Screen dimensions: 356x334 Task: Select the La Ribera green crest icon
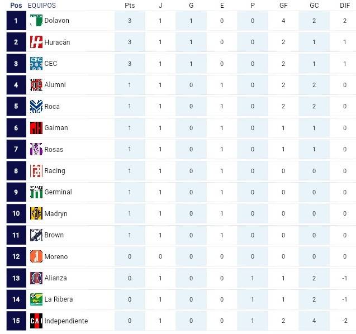pos(36,299)
